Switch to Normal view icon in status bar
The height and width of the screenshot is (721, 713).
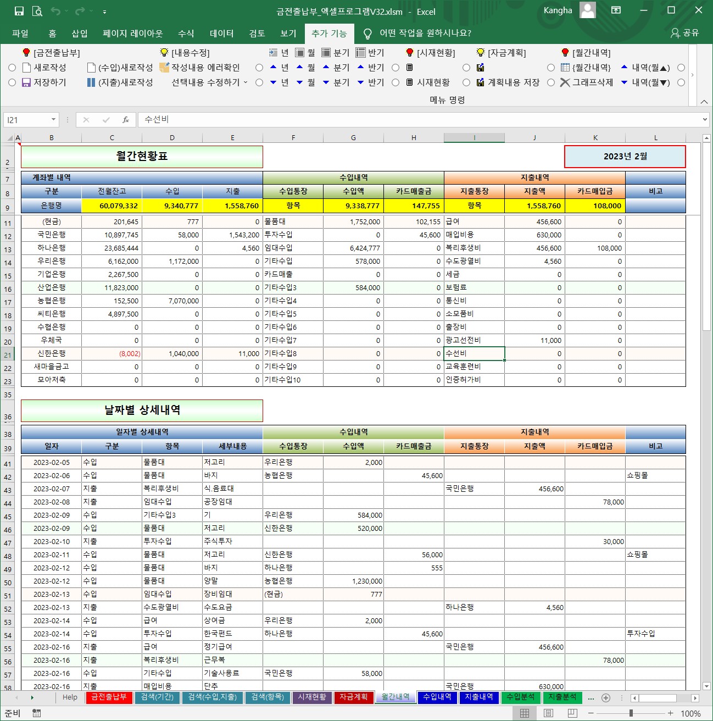pos(525,713)
